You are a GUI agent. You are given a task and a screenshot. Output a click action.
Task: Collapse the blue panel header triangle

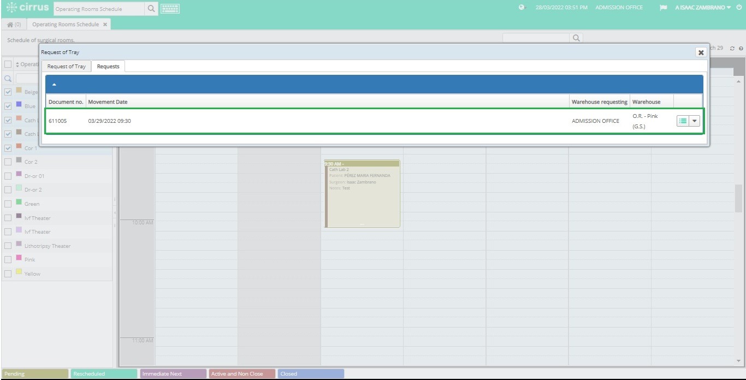[54, 85]
